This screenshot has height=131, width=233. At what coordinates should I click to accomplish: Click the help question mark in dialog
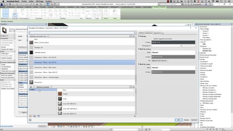click(190, 28)
